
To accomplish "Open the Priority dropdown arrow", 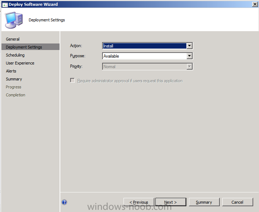I will [x=189, y=67].
